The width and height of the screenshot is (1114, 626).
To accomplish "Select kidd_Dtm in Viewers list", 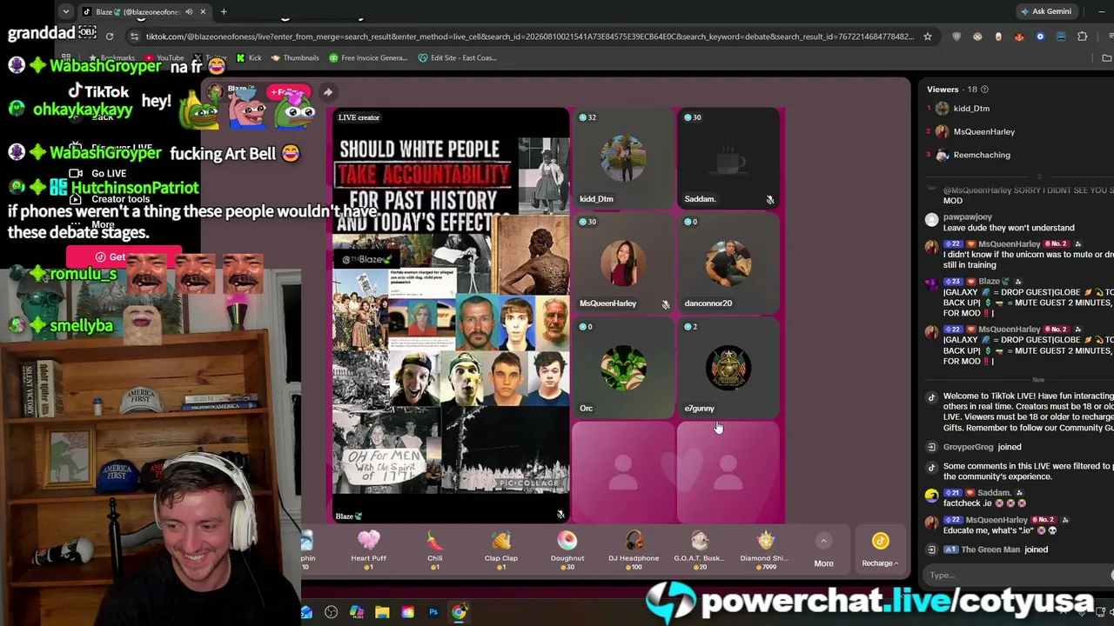I will coord(971,109).
